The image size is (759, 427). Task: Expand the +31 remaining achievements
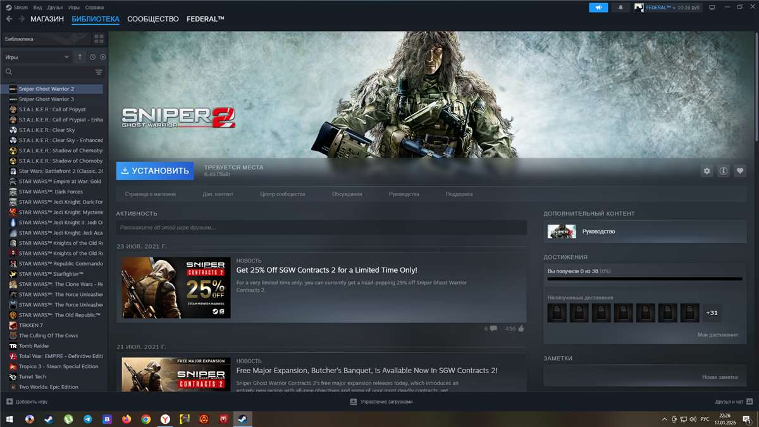click(712, 313)
